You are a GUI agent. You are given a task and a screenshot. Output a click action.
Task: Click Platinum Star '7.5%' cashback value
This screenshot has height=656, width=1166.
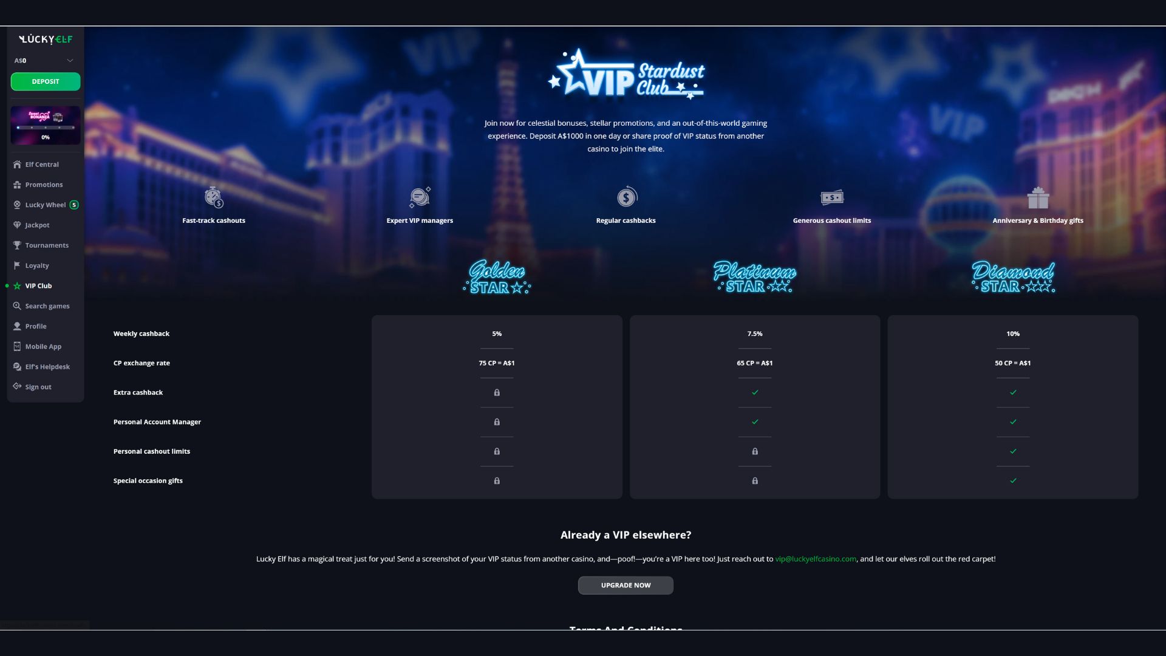tap(755, 333)
